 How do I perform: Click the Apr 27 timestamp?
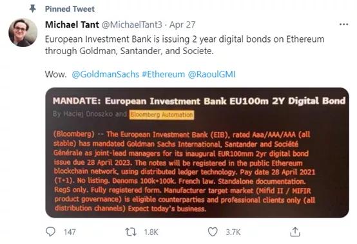coord(182,24)
